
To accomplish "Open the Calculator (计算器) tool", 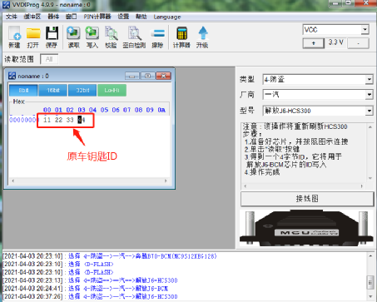I will pyautogui.click(x=181, y=37).
